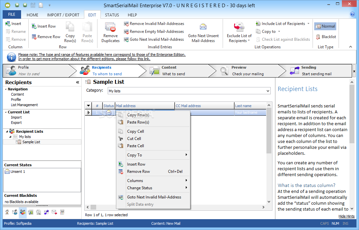The image size is (359, 230).
Task: Open help via the question mark icon
Action: coord(352,14)
